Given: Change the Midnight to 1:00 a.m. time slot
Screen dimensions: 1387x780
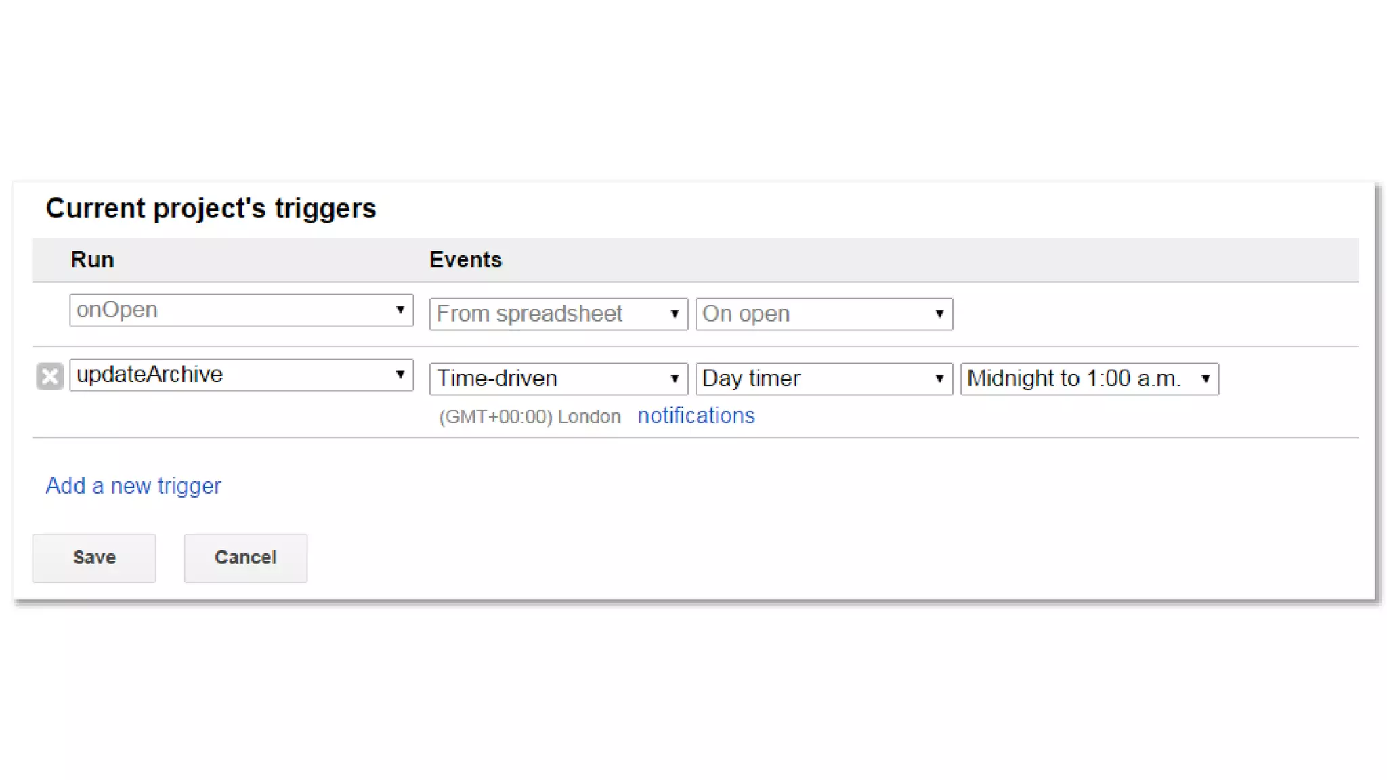Looking at the screenshot, I should (x=1088, y=378).
